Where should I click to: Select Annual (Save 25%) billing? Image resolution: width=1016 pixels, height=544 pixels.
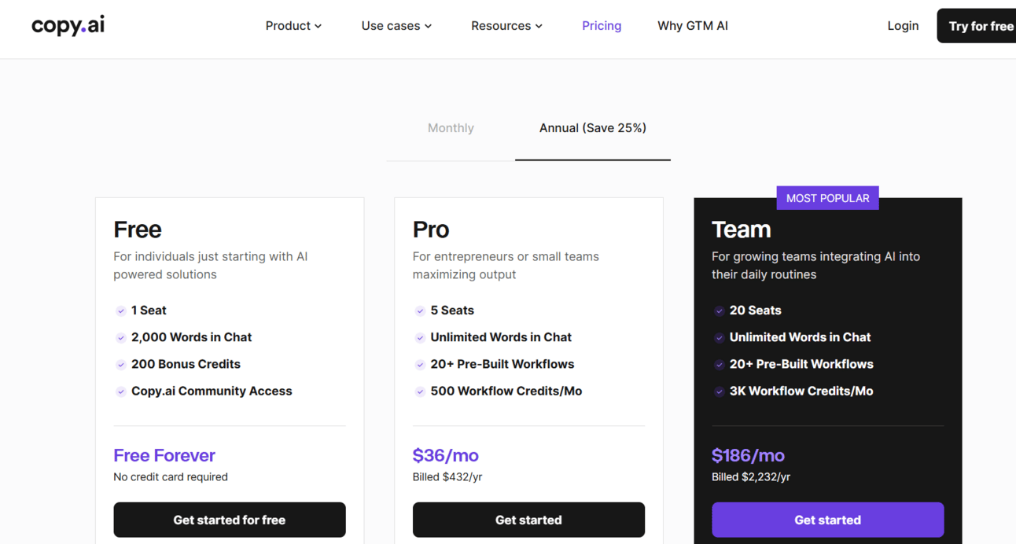[592, 128]
